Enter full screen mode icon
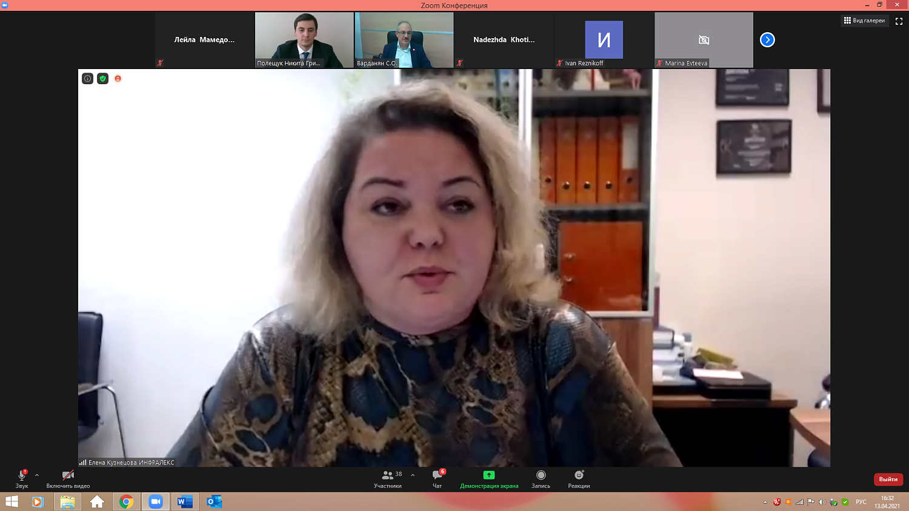 pyautogui.click(x=899, y=21)
